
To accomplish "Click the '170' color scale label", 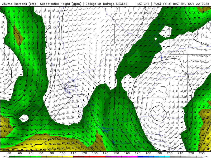I will (137, 153).
